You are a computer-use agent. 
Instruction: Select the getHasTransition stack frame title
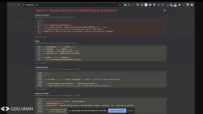42,15
